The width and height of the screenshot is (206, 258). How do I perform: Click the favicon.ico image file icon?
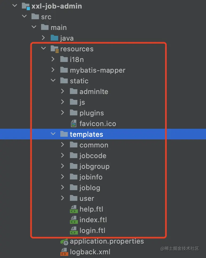(73, 124)
